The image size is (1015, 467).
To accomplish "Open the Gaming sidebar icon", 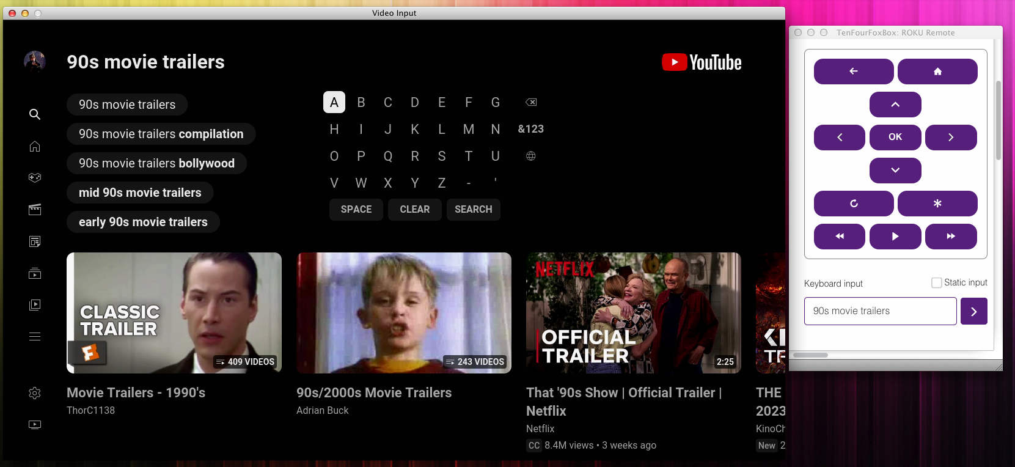I will 35,178.
